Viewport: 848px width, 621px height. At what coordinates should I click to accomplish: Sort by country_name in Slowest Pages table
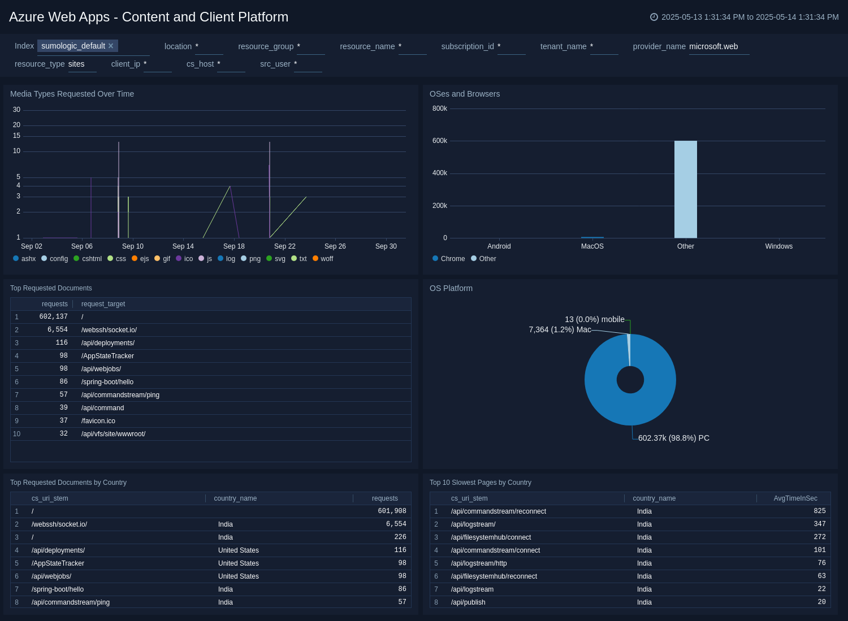pyautogui.click(x=654, y=498)
